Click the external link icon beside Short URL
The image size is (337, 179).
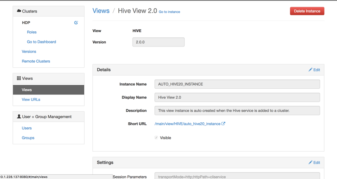(223, 124)
